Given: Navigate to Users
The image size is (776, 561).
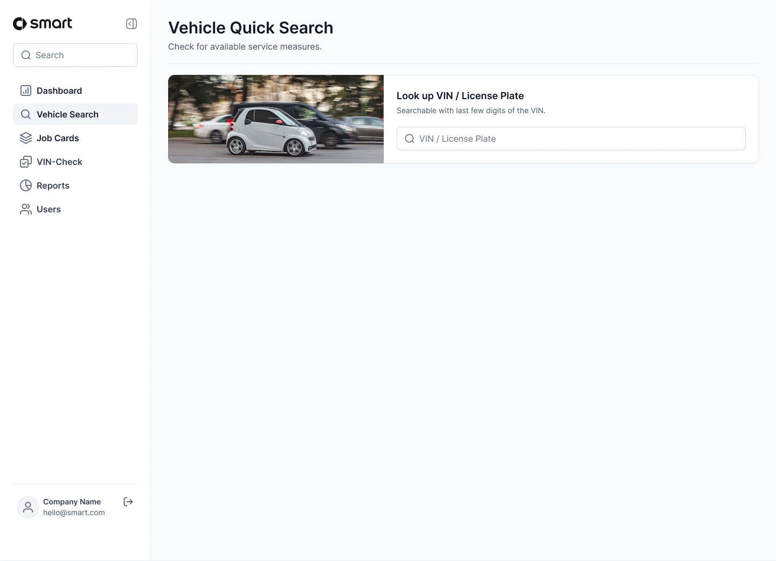Looking at the screenshot, I should pos(75,209).
